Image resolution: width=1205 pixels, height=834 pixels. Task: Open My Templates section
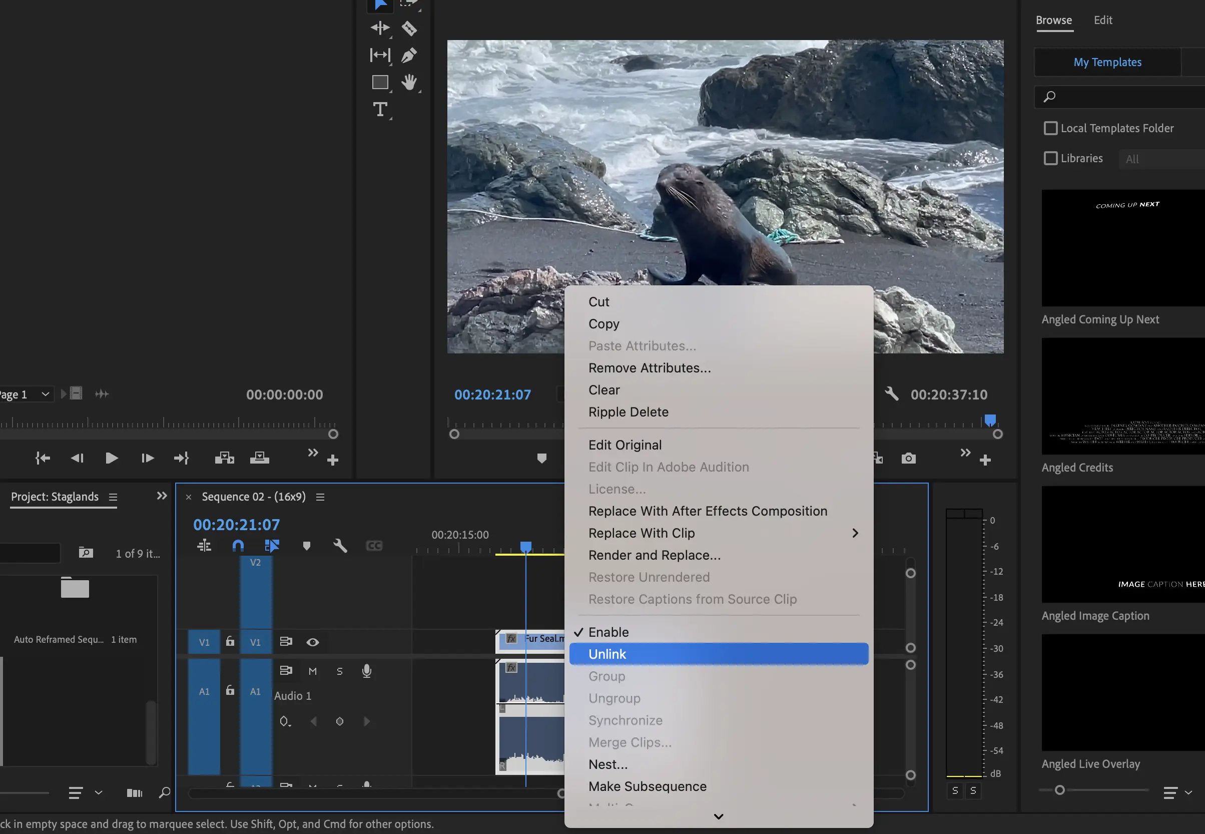(1107, 62)
